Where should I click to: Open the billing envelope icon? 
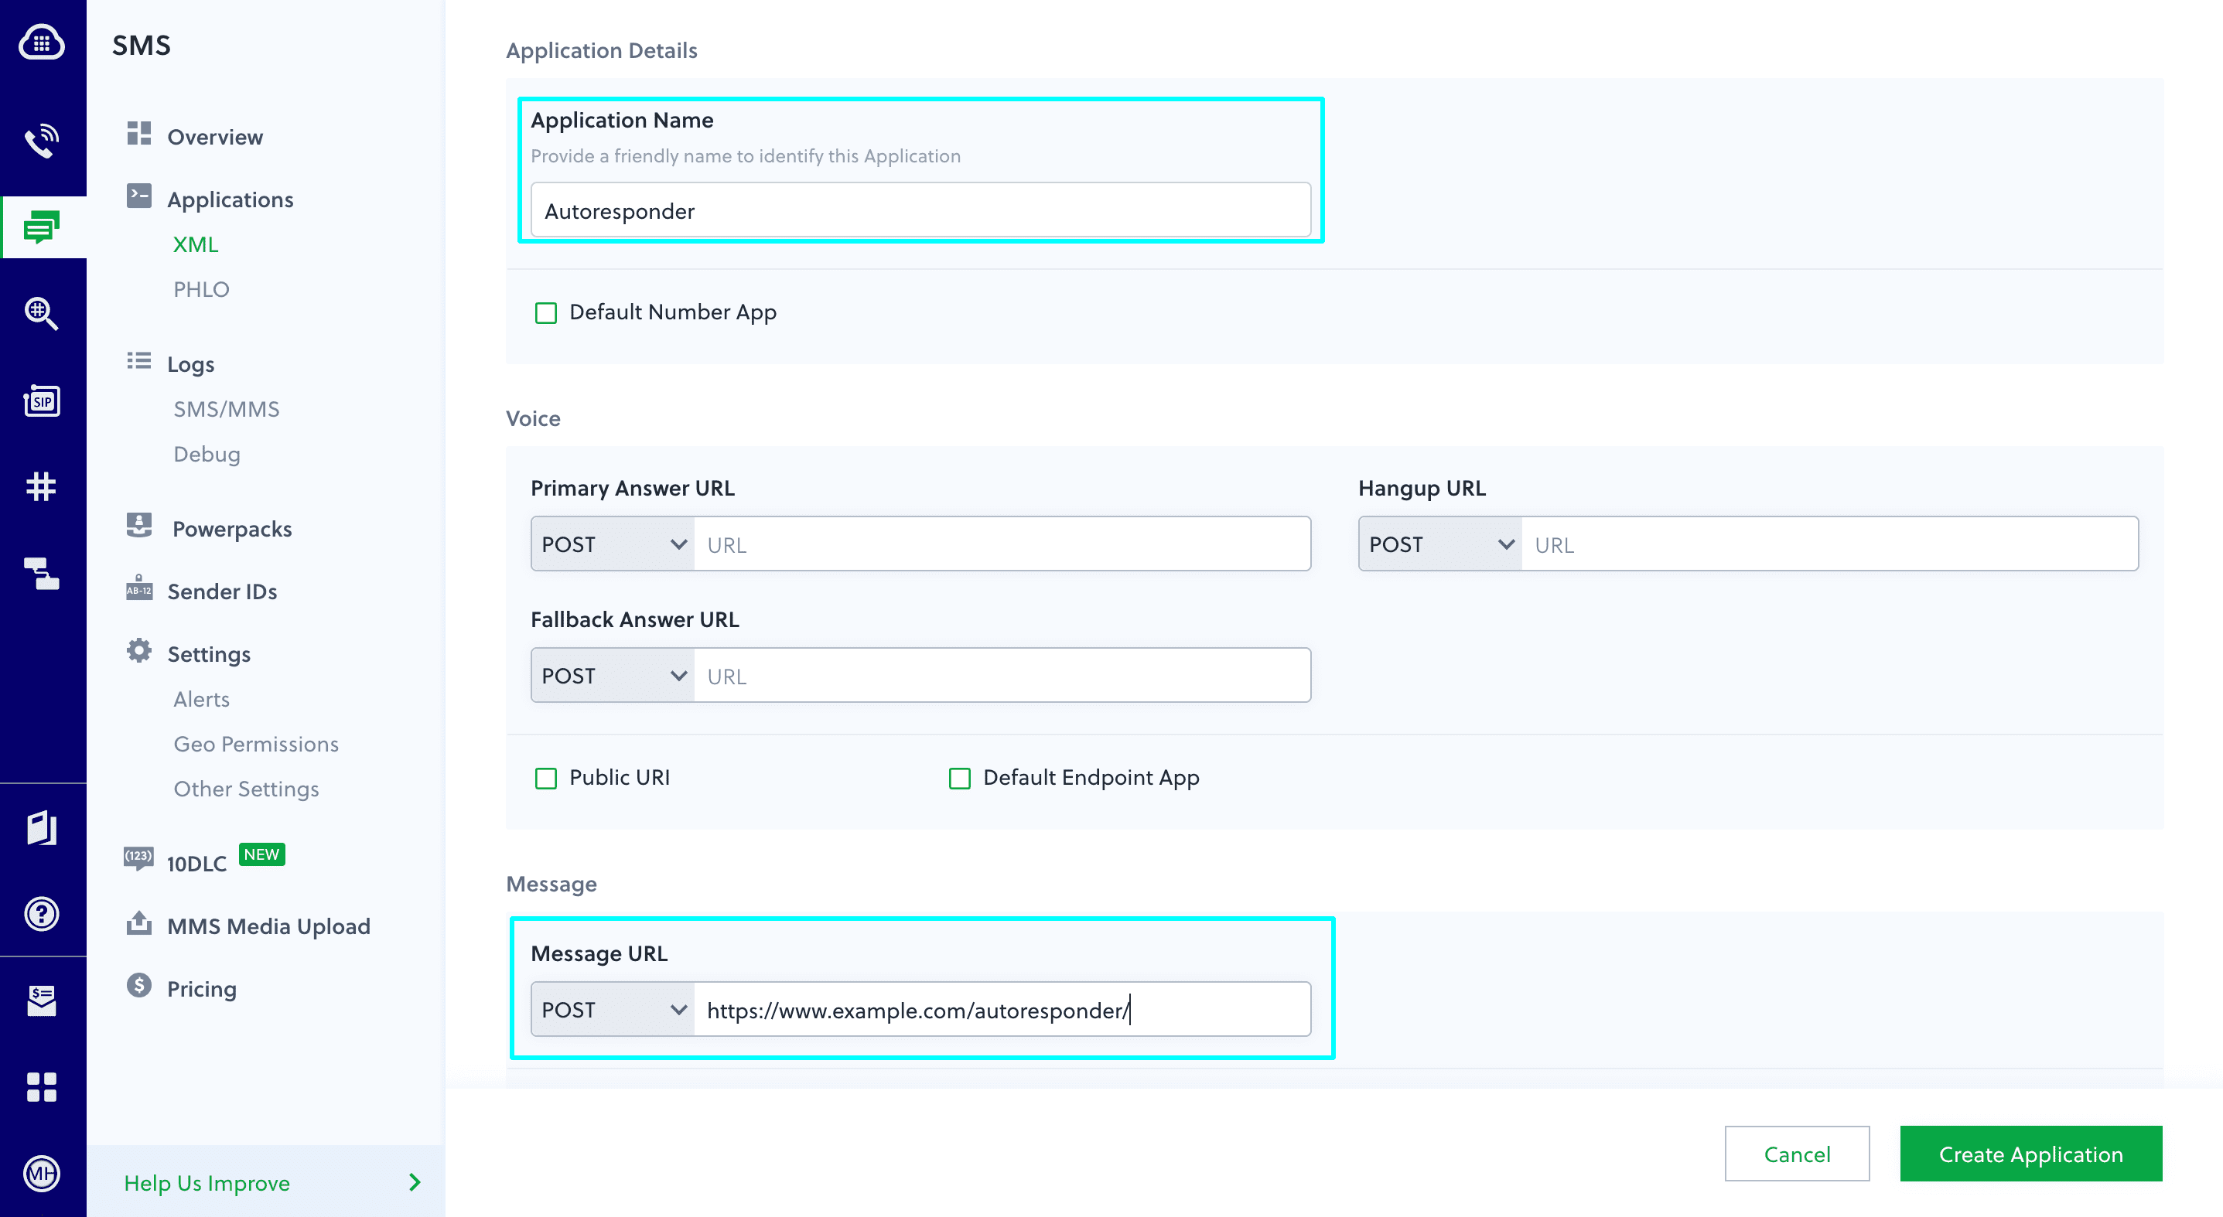43,1001
